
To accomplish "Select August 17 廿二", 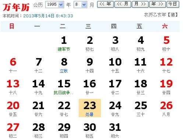I will point(115,87).
